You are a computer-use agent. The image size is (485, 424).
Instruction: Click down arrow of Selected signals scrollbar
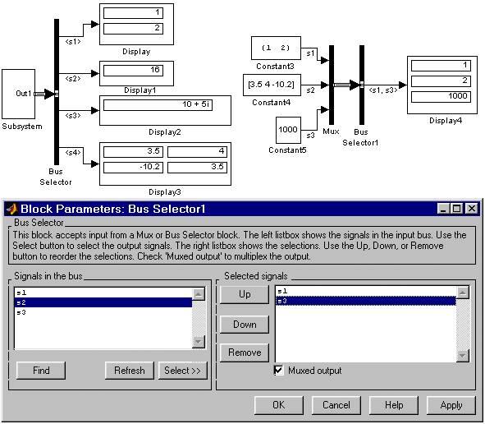pyautogui.click(x=463, y=356)
